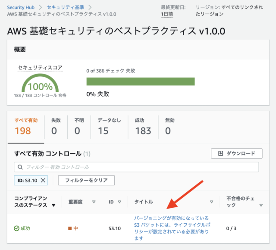Open the S3.10 versioning lifecycle policy link
Viewport: 276px width, 250px height.
click(x=172, y=228)
